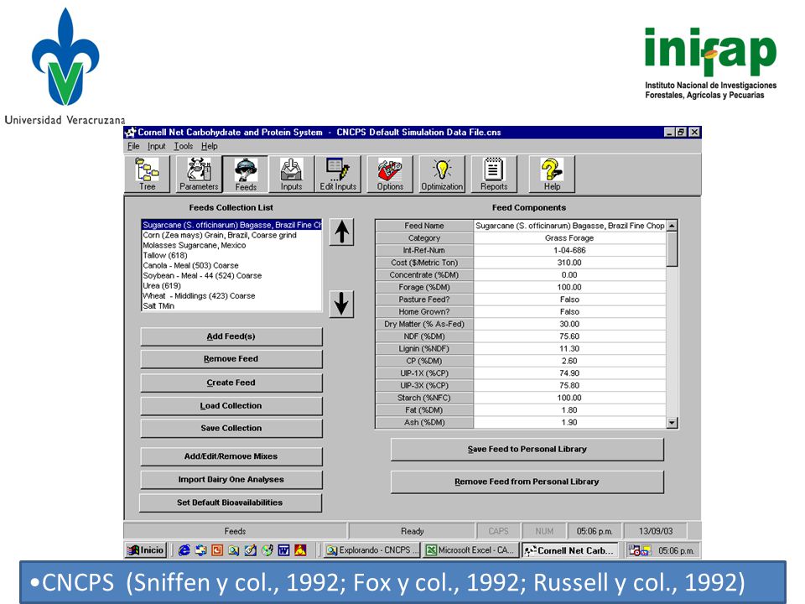This screenshot has height=604, width=805.
Task: Open the Options toolbox icon
Action: pos(390,174)
